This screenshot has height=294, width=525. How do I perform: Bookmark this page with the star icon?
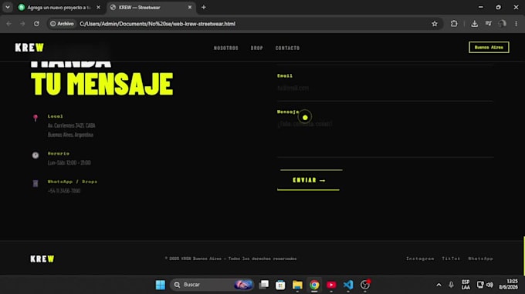tap(435, 24)
